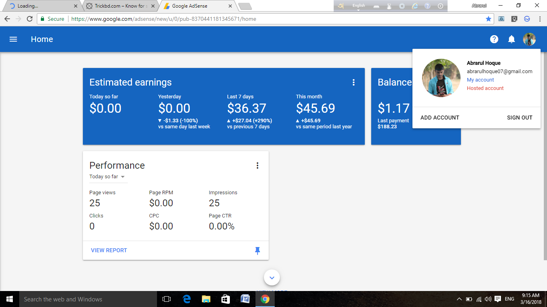The width and height of the screenshot is (547, 307).
Task: Open Estimated earnings card options menu
Action: tap(353, 82)
